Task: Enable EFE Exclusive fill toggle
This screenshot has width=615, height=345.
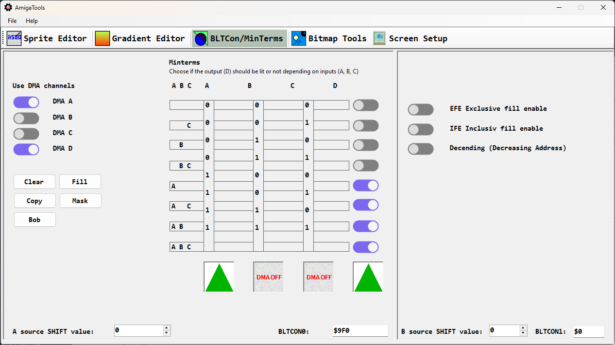Action: point(421,109)
